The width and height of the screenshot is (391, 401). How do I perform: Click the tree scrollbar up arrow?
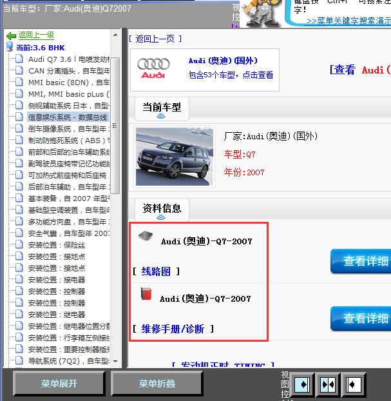[115, 35]
